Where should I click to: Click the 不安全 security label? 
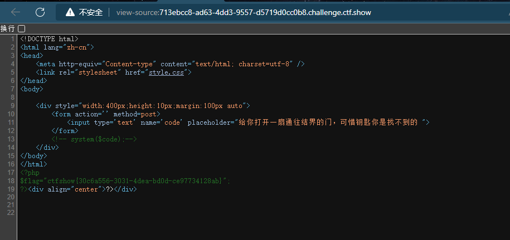[91, 12]
